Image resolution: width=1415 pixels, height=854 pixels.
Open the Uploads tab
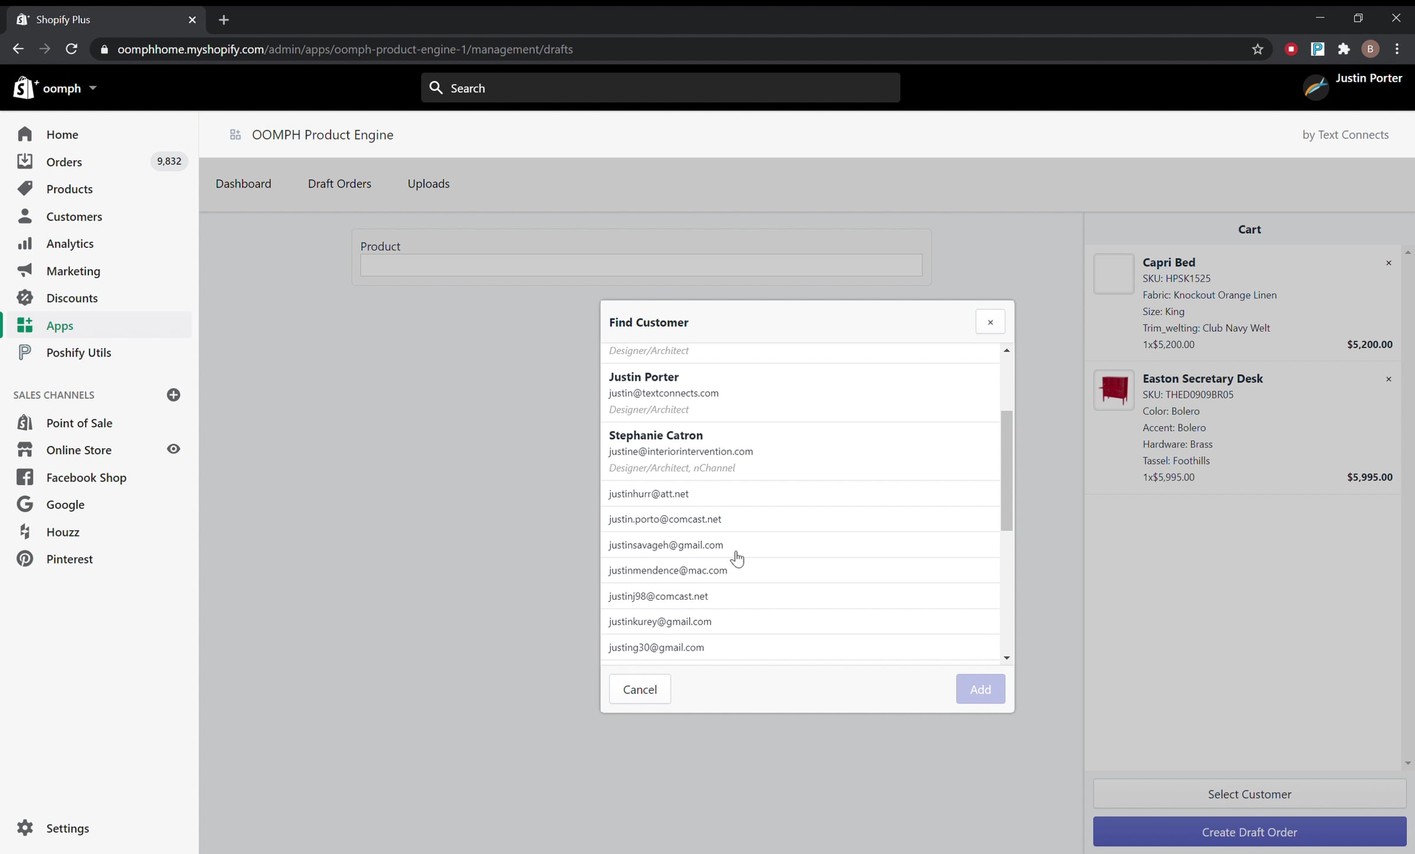429,184
